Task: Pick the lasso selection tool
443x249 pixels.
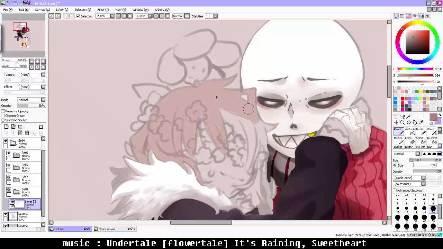Action: 403,117
